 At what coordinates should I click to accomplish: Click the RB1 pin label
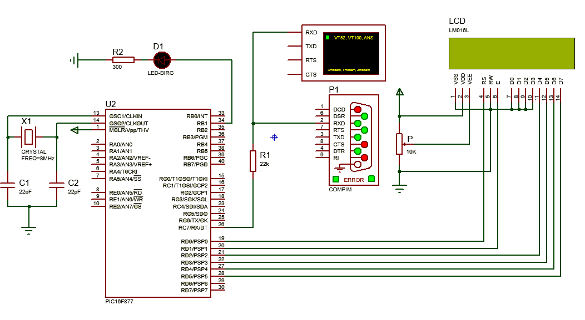[202, 123]
